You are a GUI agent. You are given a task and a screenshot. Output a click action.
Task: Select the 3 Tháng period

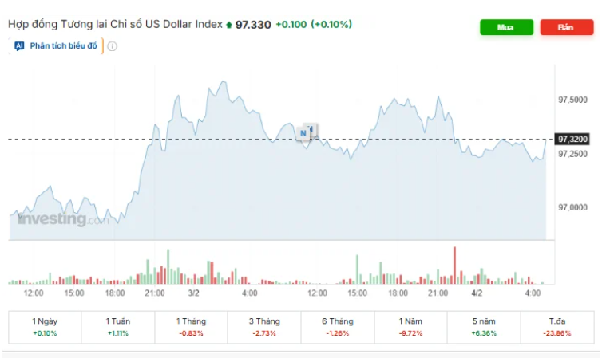click(x=263, y=326)
